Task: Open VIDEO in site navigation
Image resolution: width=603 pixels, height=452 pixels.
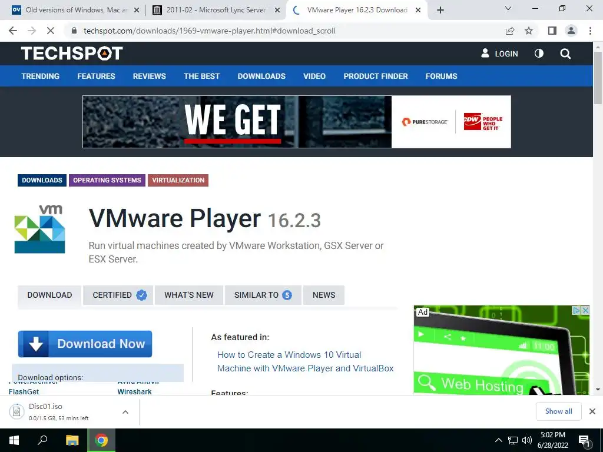Action: pyautogui.click(x=314, y=76)
